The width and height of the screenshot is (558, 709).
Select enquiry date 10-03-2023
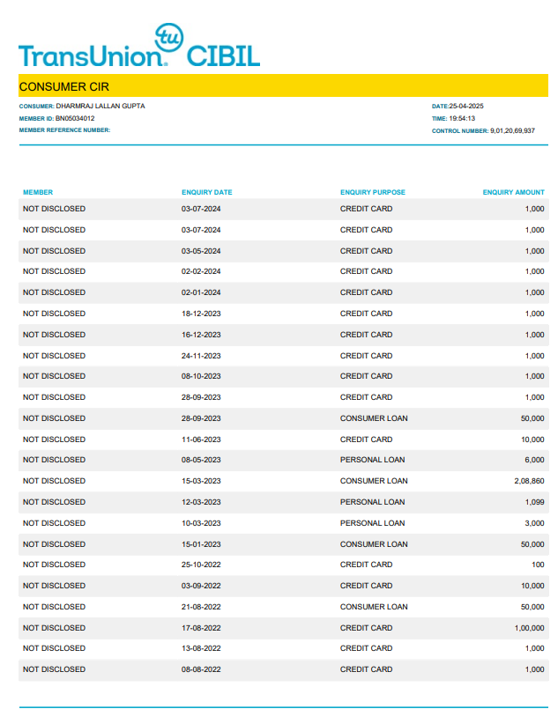(x=201, y=523)
